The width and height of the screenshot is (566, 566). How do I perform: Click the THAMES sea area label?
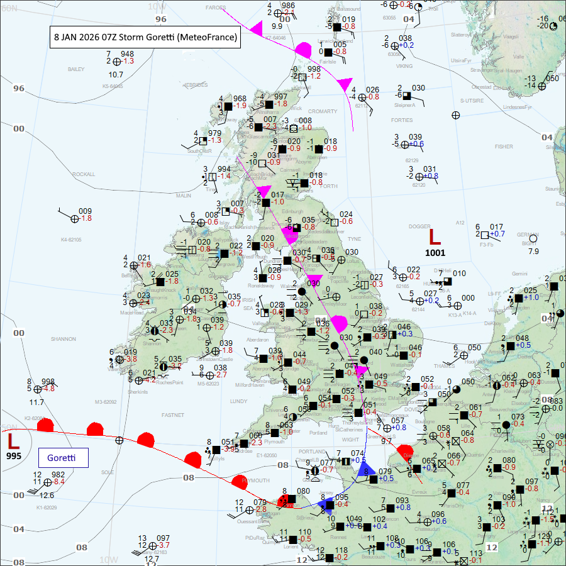pos(445,366)
